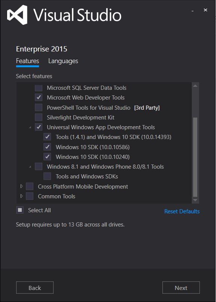Image resolution: width=216 pixels, height=302 pixels.
Task: Click the features list scrollbar thumb
Action: pyautogui.click(x=195, y=157)
